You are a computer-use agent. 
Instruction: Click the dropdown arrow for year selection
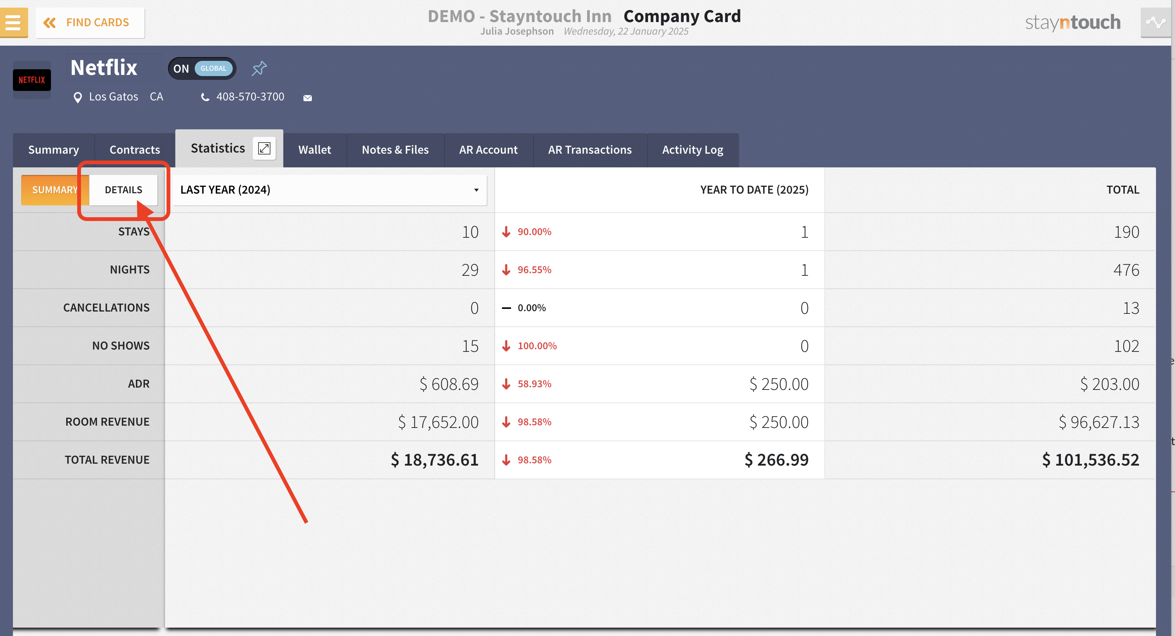[x=476, y=190]
